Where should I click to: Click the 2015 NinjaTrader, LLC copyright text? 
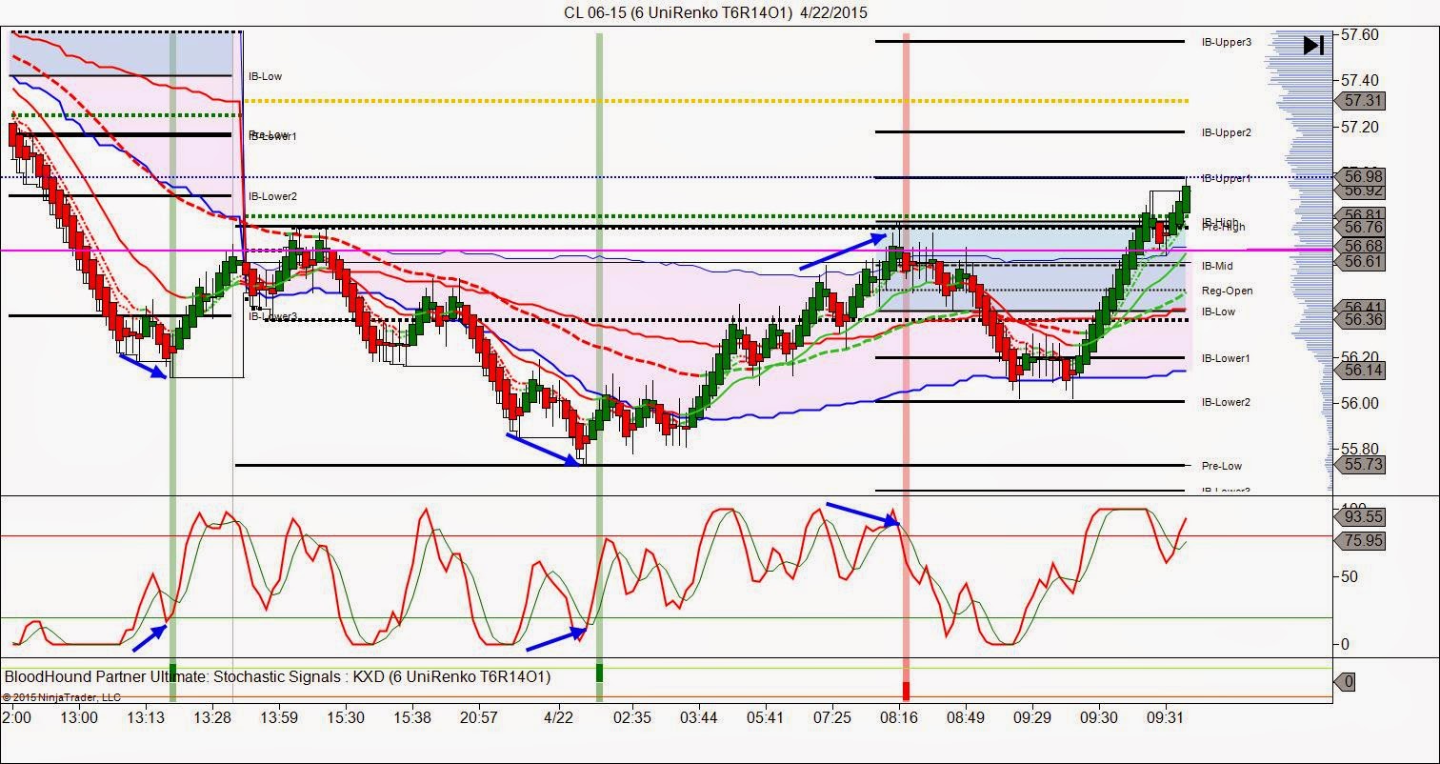(62, 697)
